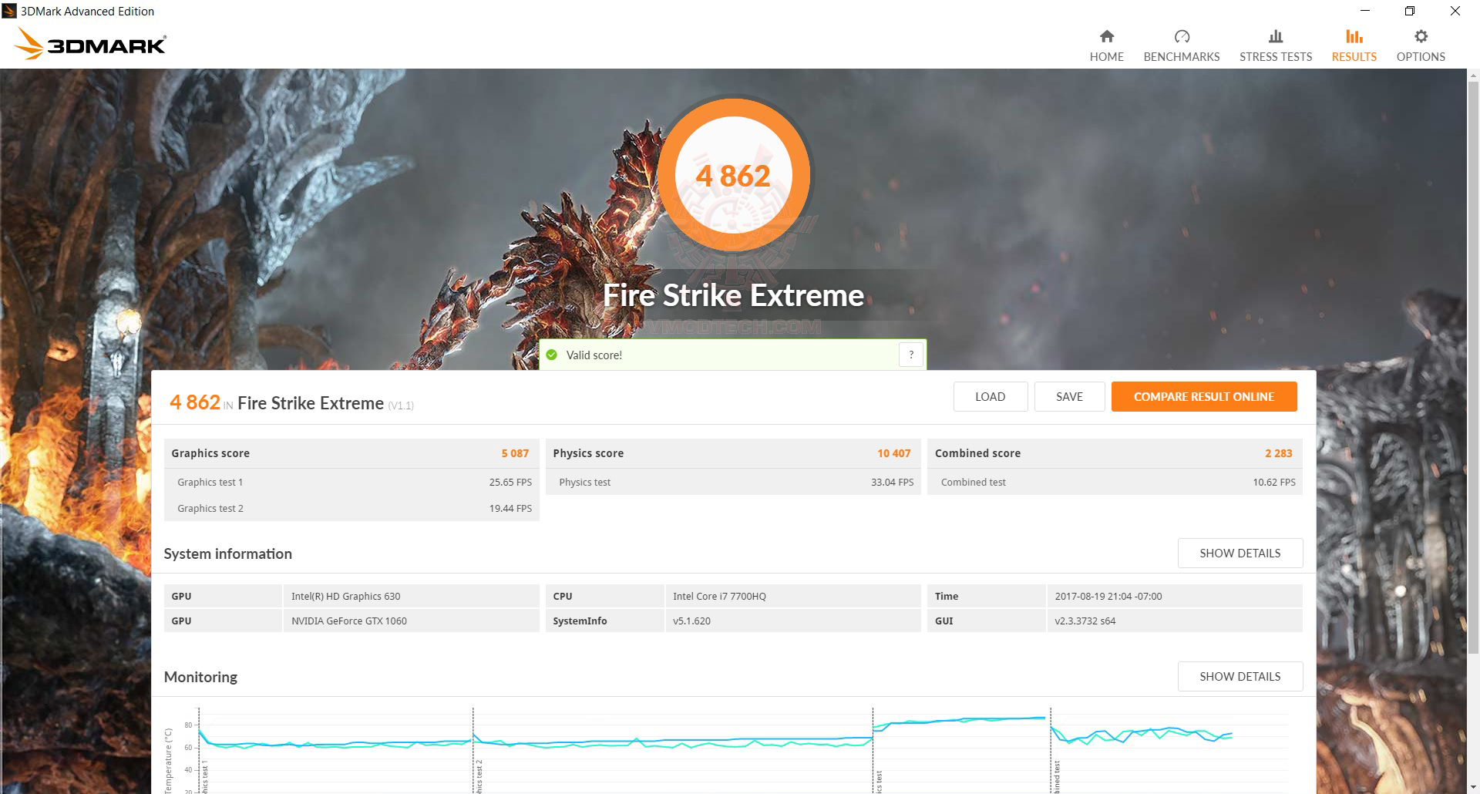
Task: Click the help question mark beside Valid score
Action: tap(911, 355)
